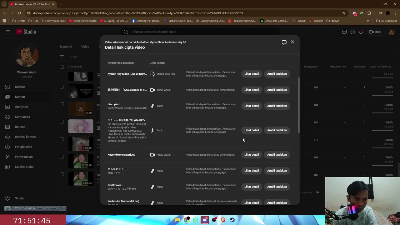Image resolution: width=400 pixels, height=225 pixels.
Task: Bookmark this page with the star icon
Action: (x=344, y=13)
